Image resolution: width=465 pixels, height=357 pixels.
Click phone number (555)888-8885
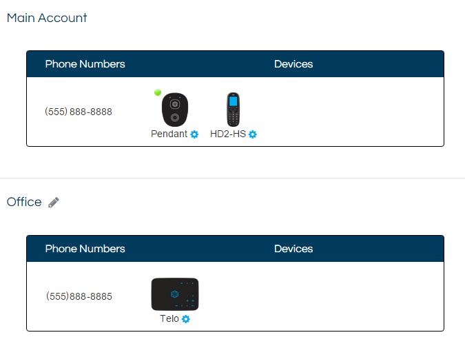79,296
